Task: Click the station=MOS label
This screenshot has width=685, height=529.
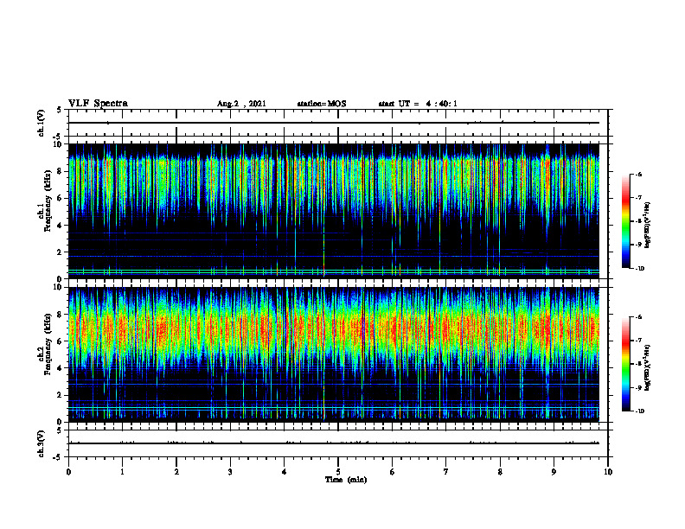Action: coord(322,104)
